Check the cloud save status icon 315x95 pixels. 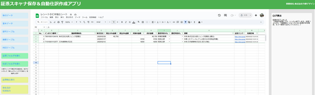(x=76, y=14)
